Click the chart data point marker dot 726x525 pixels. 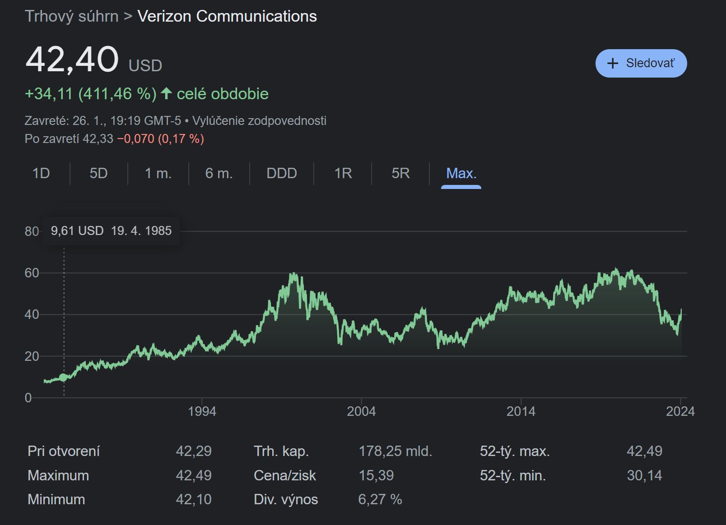pyautogui.click(x=63, y=378)
